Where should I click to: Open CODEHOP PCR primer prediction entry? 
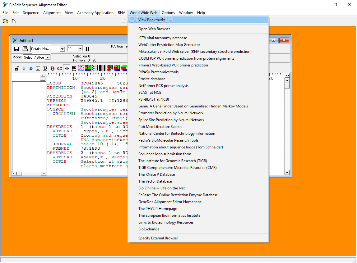pyautogui.click(x=198, y=58)
